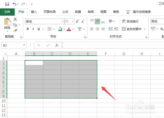164x118 pixels.
Task: Click the Redo arrow icon
Action: pos(23,4)
